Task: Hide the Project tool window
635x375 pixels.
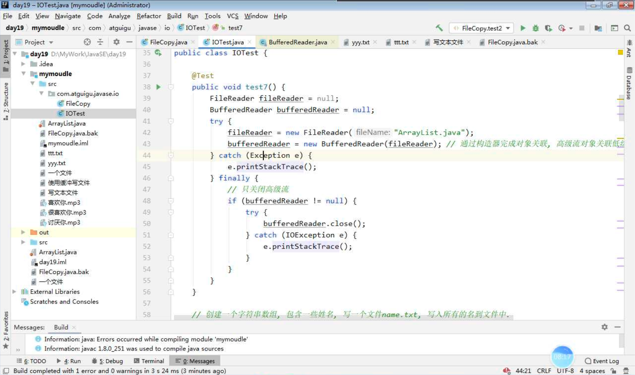Action: [129, 42]
